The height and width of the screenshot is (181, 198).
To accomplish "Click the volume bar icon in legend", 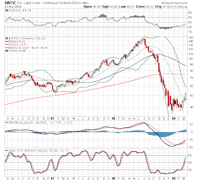I will (6, 51).
